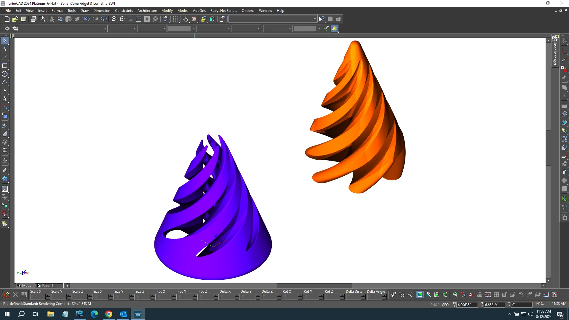Run the ABC spell check tool

(165, 19)
